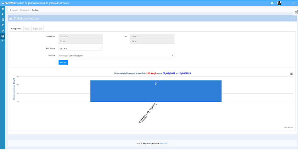The width and height of the screenshot is (298, 150).
Task: Open the Seuil vitesse dropdown
Action: click(x=80, y=48)
